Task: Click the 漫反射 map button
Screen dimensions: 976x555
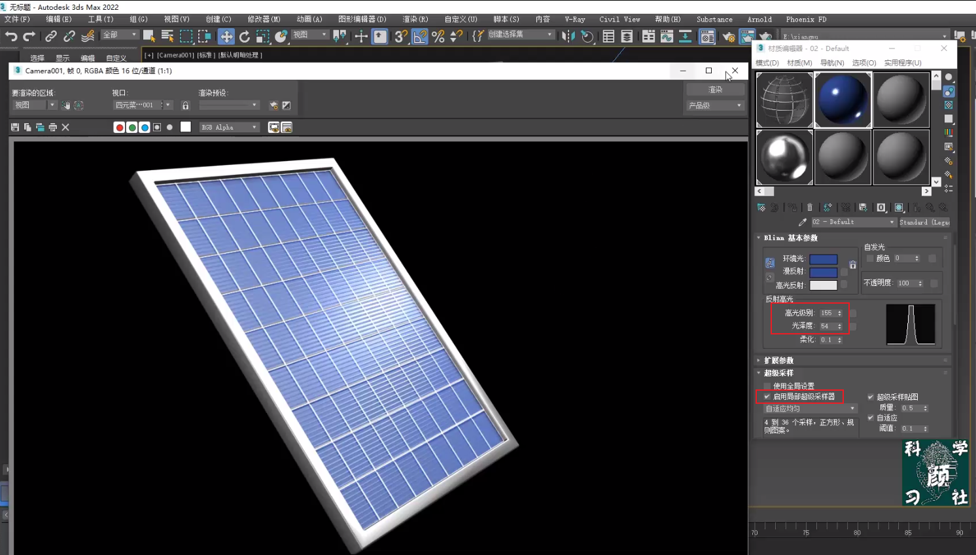Action: click(x=844, y=272)
